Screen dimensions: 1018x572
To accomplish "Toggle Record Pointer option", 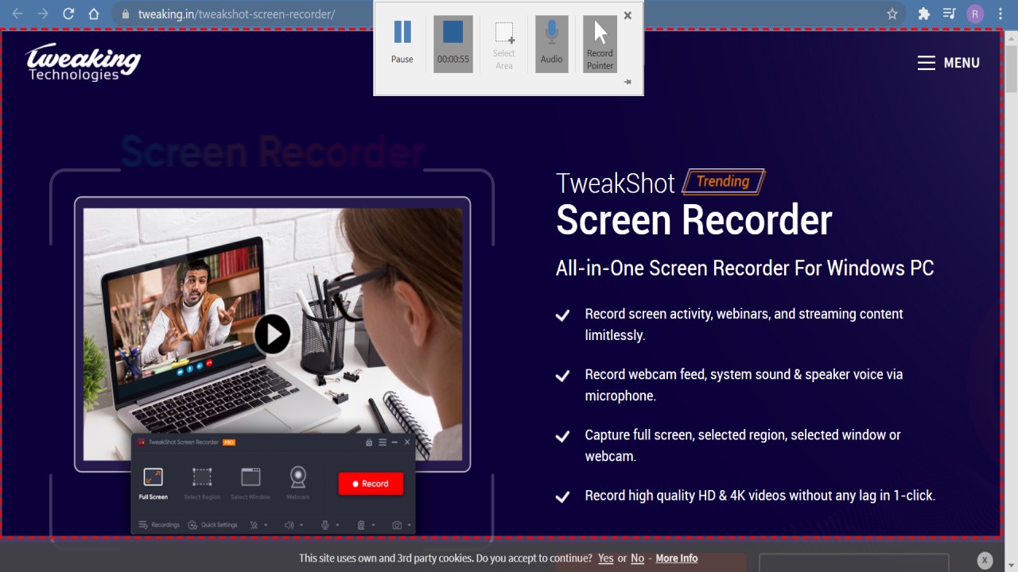I will point(600,44).
